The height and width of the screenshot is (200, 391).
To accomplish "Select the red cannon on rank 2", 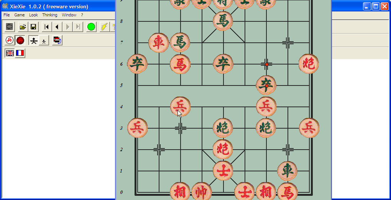I will [223, 149].
